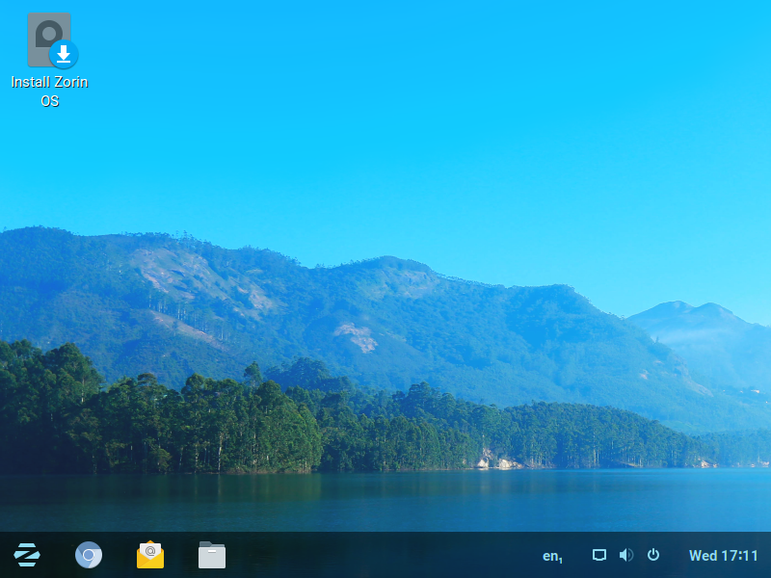Image resolution: width=771 pixels, height=578 pixels.
Task: Open the 'en' keyboard layout selector
Action: (552, 556)
